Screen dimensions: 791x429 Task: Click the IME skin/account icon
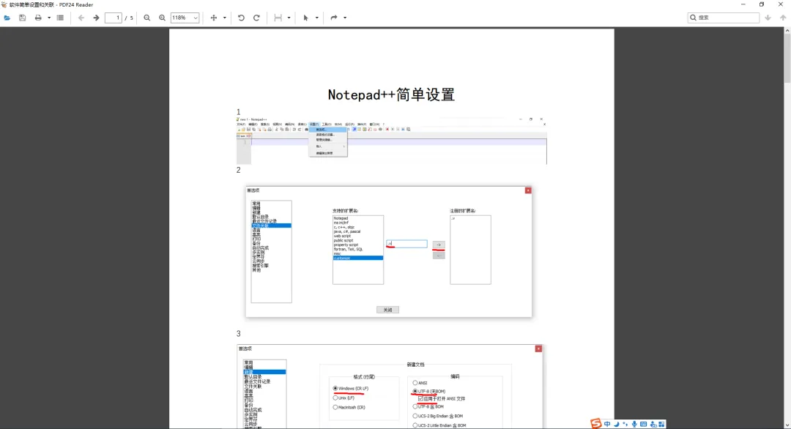click(653, 425)
